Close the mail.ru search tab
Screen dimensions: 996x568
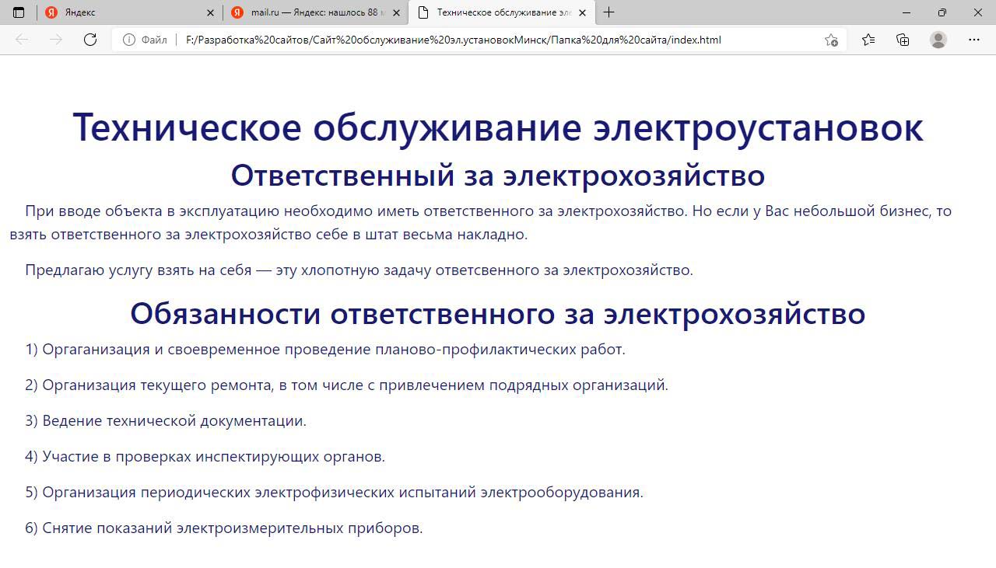(x=397, y=12)
